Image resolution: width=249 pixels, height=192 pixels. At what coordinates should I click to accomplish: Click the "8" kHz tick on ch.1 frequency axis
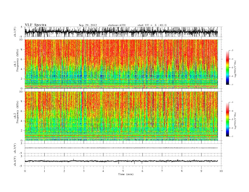[x=22, y=50]
